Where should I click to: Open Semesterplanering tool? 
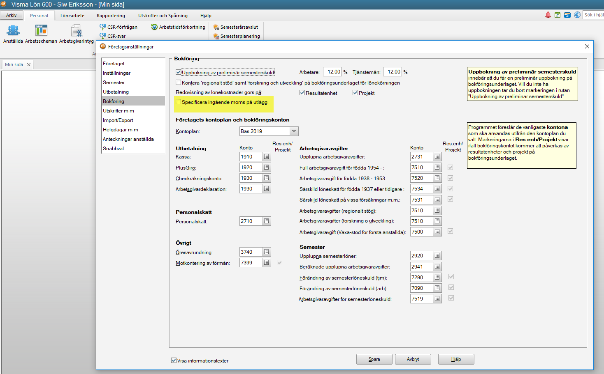point(237,36)
